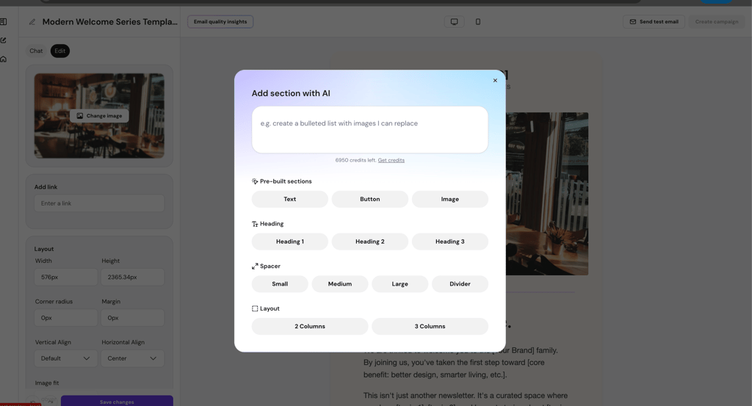Image resolution: width=752 pixels, height=406 pixels.
Task: Switch to the Edit tab
Action: (x=60, y=51)
